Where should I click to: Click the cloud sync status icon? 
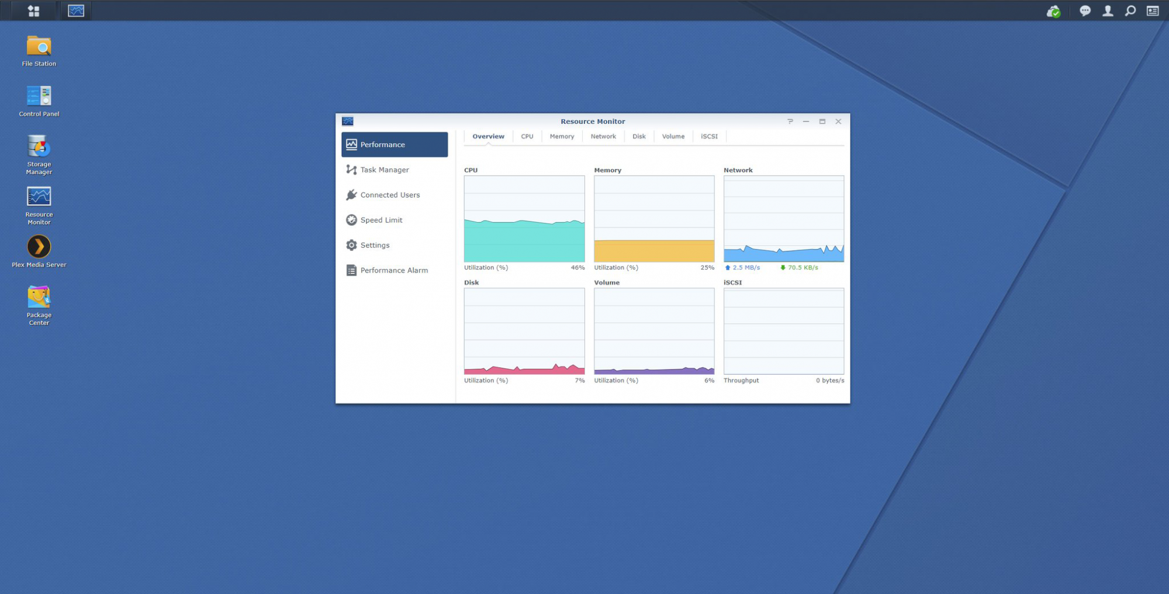point(1053,11)
